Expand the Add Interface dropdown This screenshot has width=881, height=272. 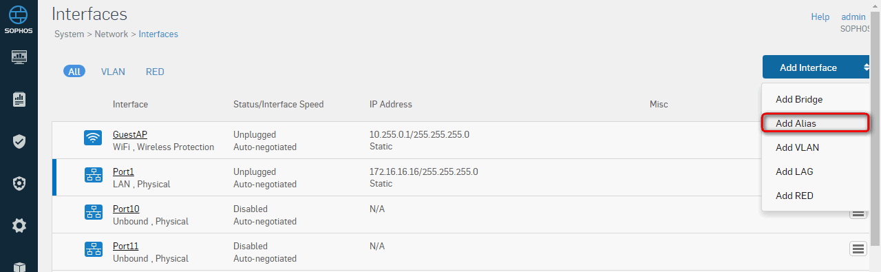(x=818, y=67)
